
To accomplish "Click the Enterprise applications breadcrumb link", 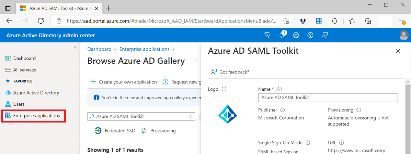I will coord(145,49).
